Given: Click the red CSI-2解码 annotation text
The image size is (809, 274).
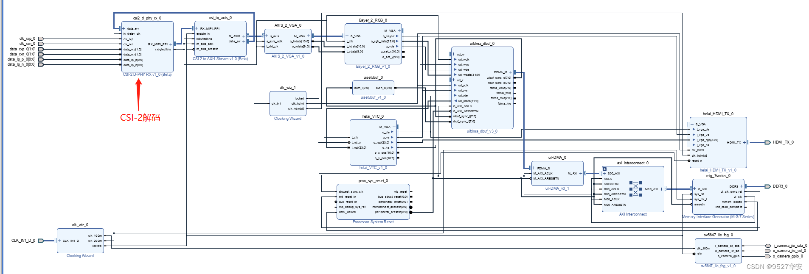Looking at the screenshot, I should click(140, 117).
